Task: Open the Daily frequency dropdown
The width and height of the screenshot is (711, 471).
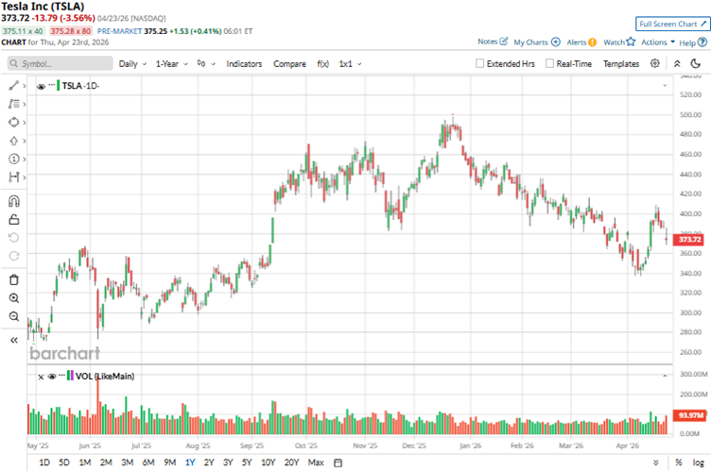Action: [131, 64]
